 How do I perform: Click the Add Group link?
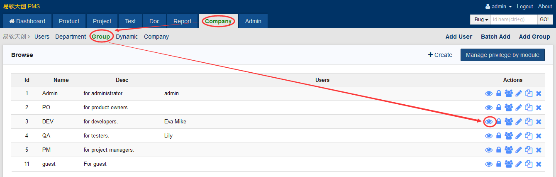[534, 37]
